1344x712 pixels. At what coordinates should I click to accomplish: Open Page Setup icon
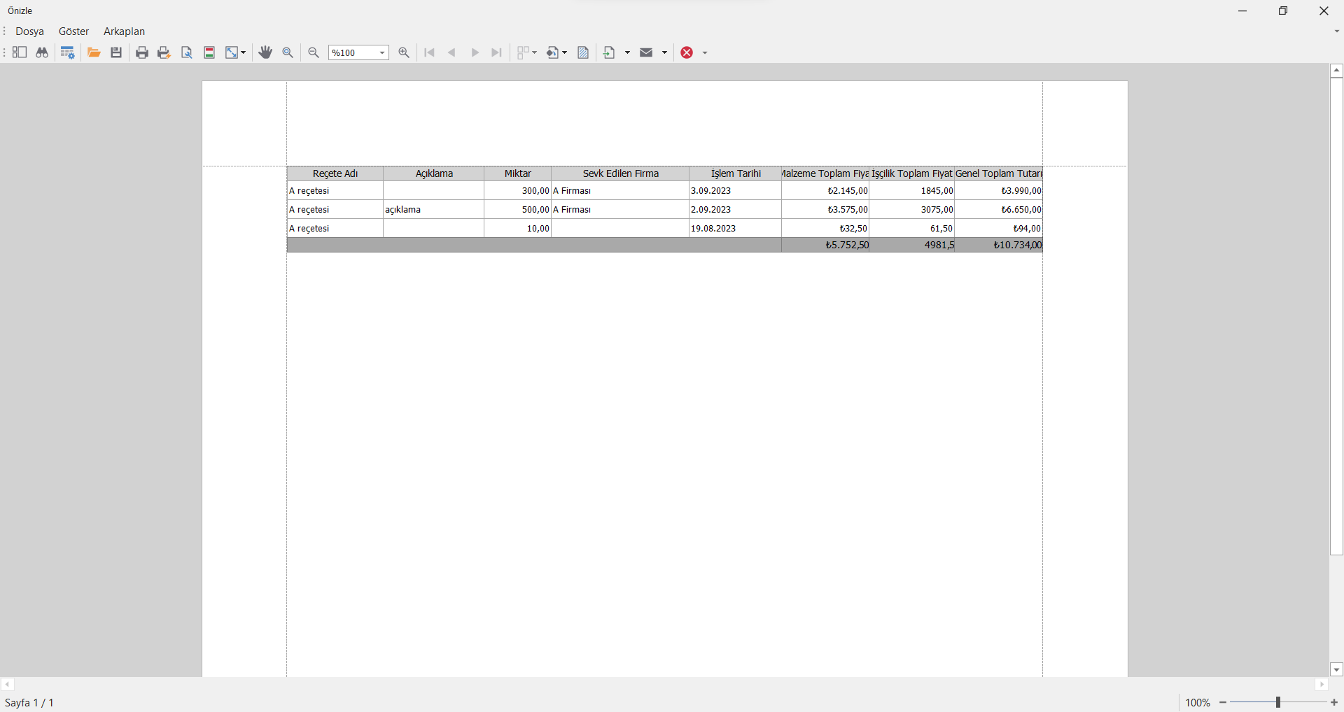coord(187,52)
